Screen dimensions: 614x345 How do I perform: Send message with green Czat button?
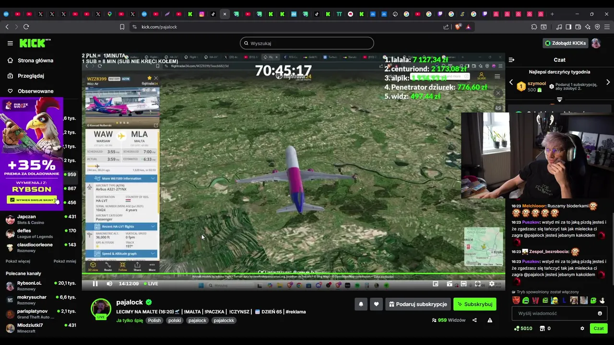coord(599,329)
